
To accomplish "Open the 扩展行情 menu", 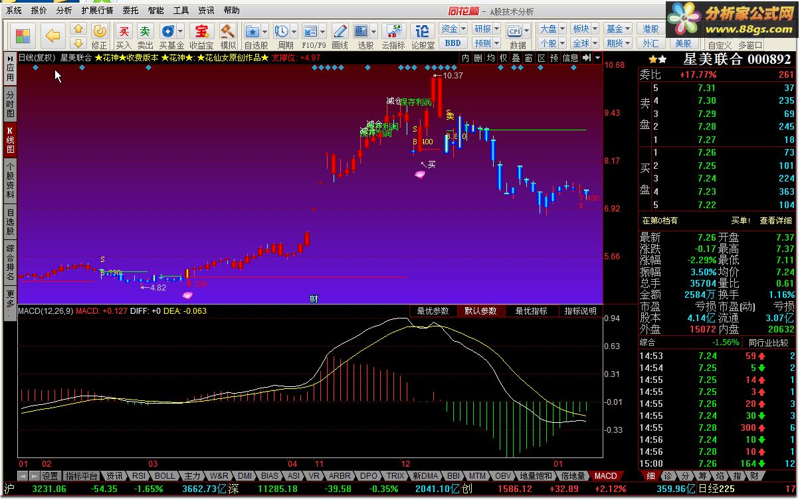I will (97, 11).
